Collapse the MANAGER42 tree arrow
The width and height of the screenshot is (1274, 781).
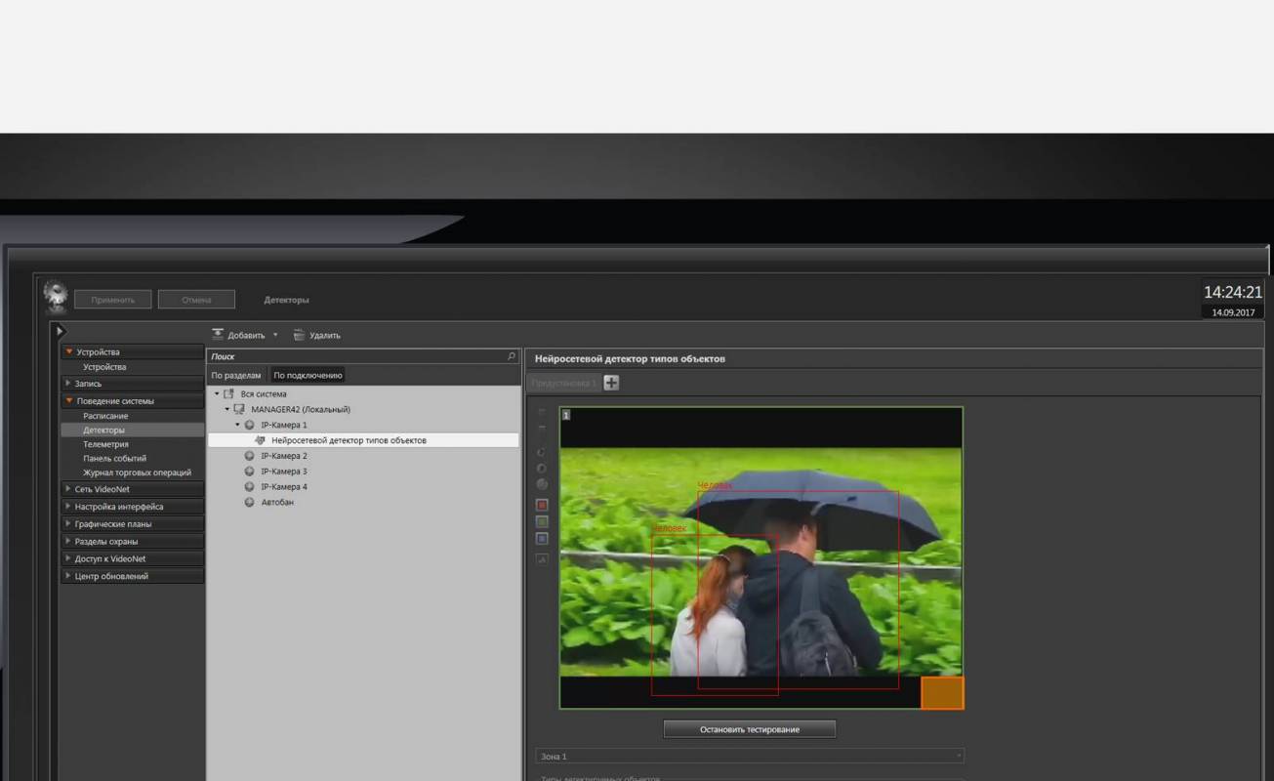226,409
